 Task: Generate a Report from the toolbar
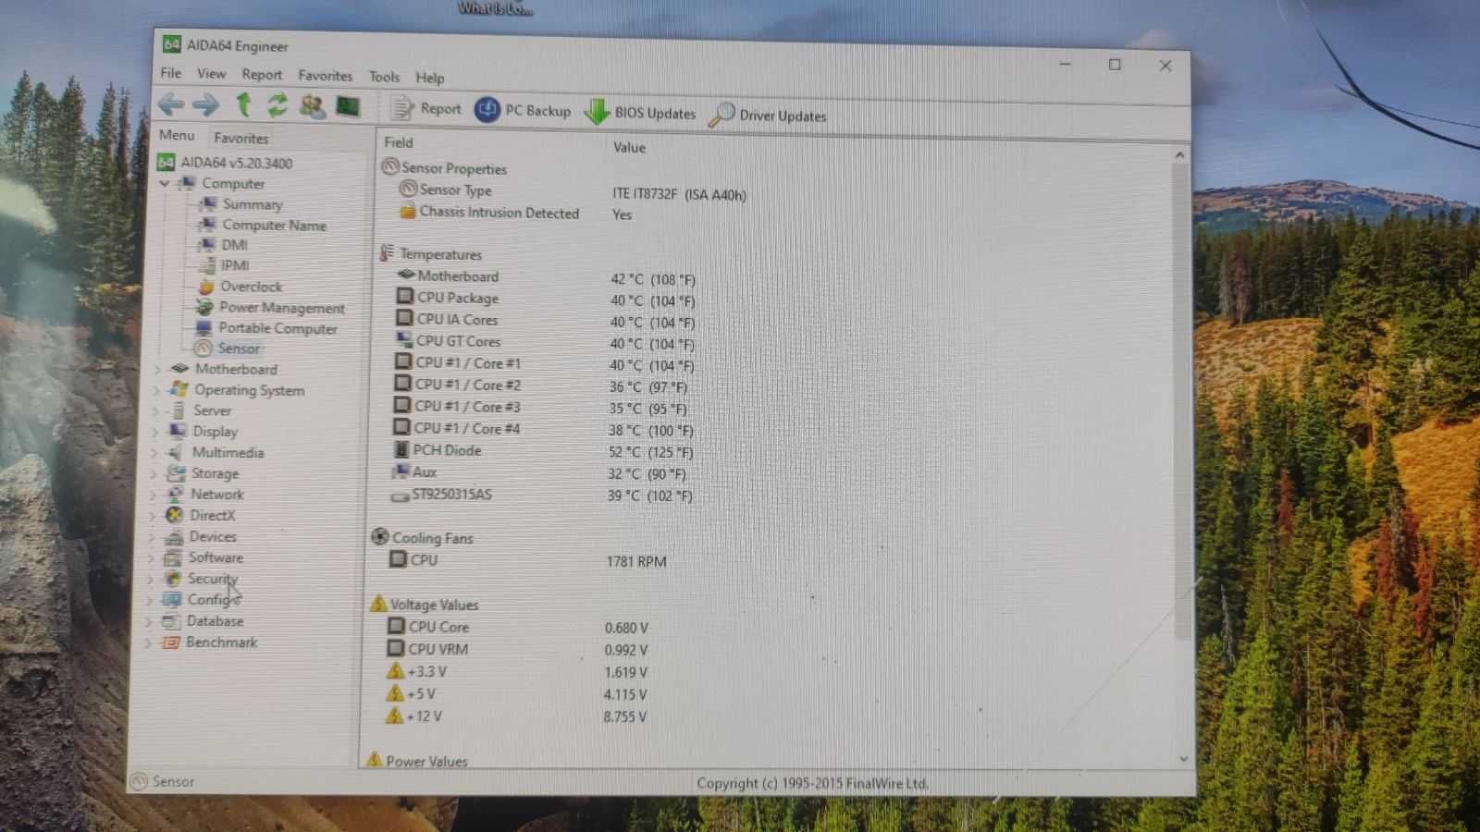(426, 109)
